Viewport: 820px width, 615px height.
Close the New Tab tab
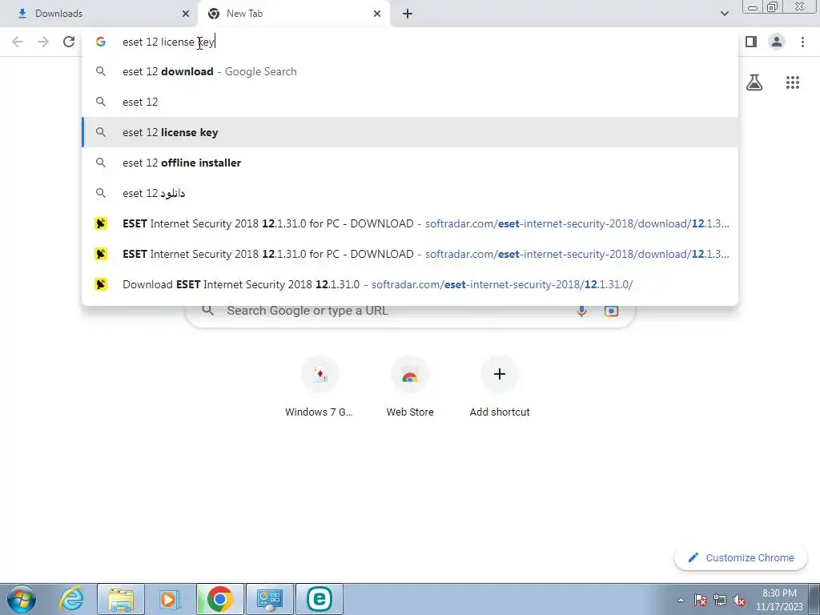click(377, 14)
